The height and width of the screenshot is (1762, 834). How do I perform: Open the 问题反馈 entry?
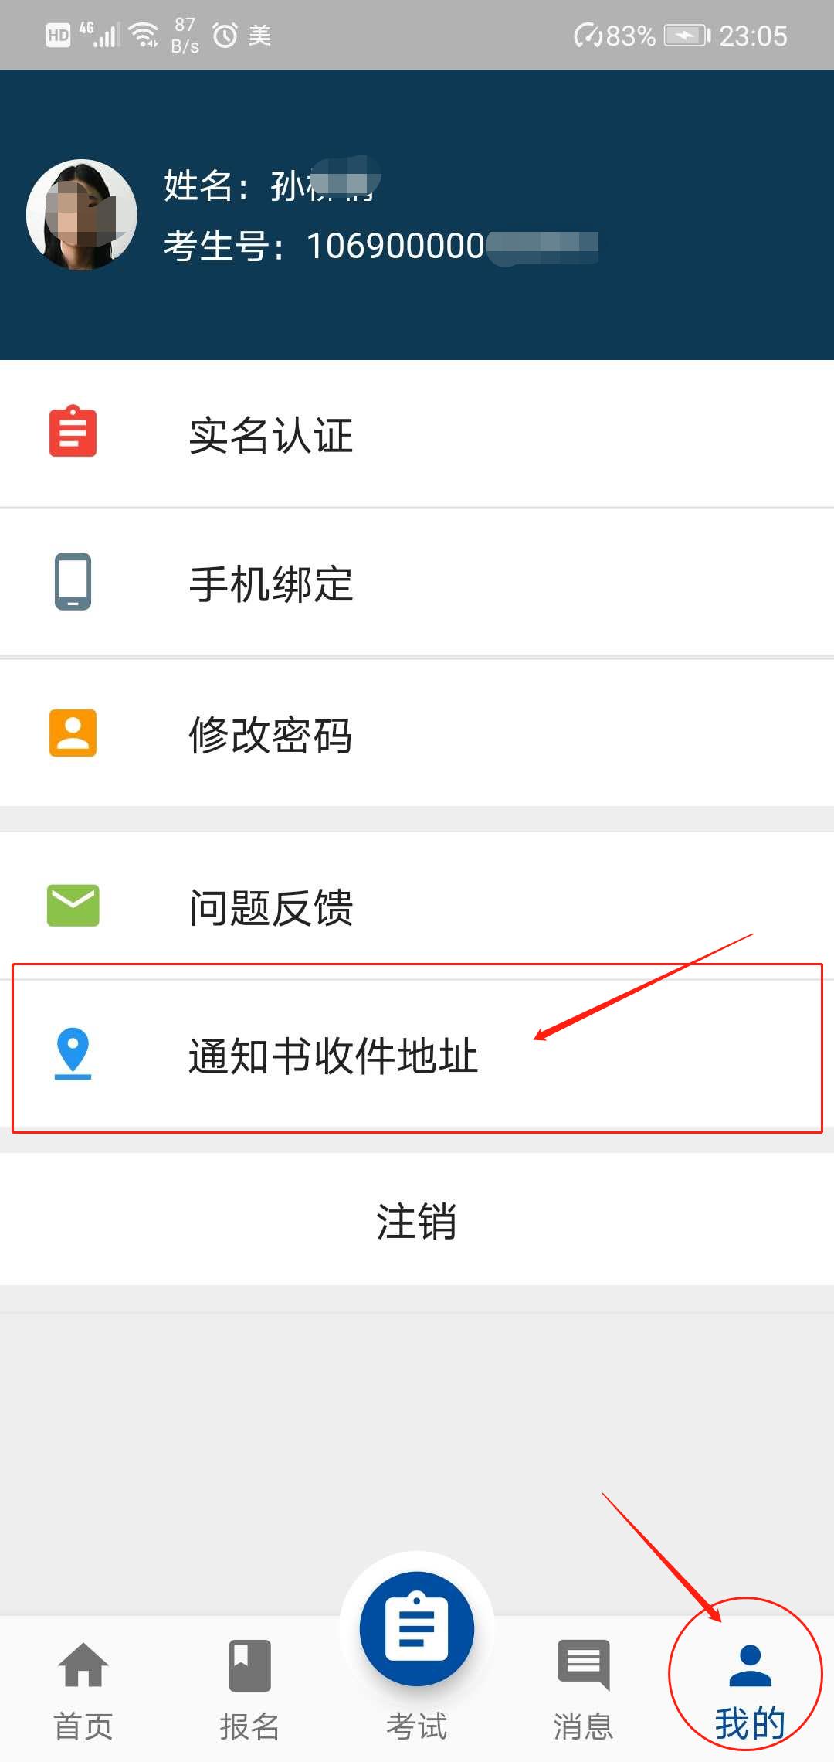417,906
